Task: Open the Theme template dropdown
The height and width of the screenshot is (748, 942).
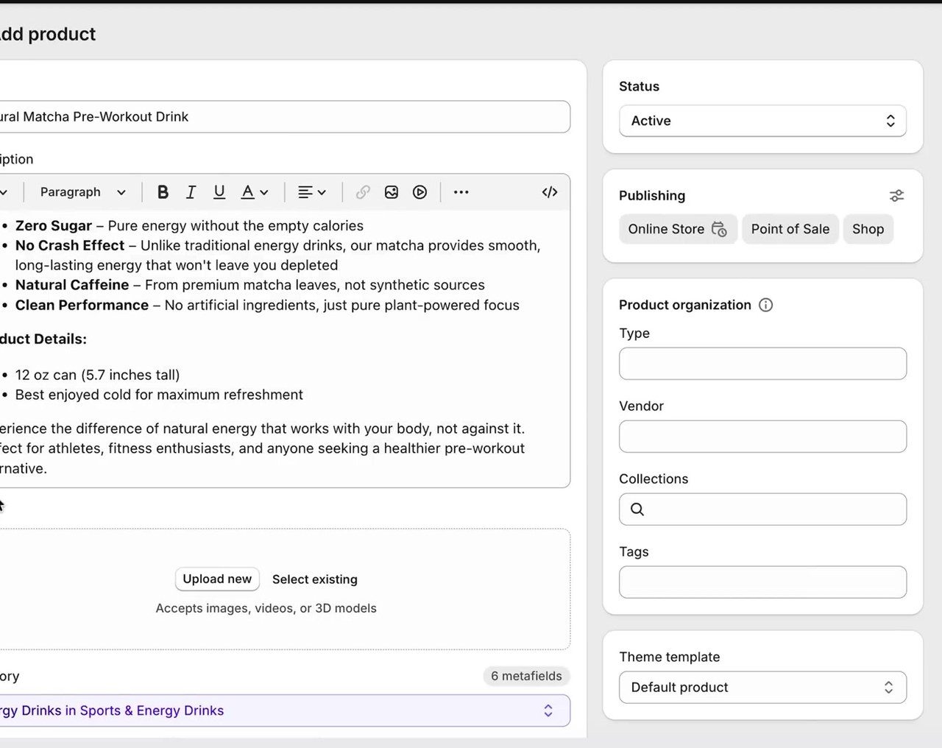Action: pos(762,687)
